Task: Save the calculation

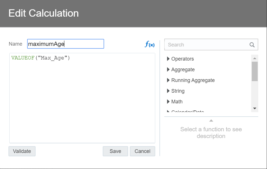Action: [115, 151]
